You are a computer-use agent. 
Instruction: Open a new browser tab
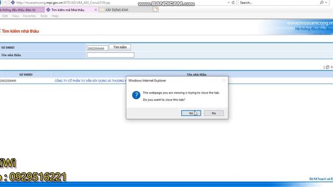point(156,9)
